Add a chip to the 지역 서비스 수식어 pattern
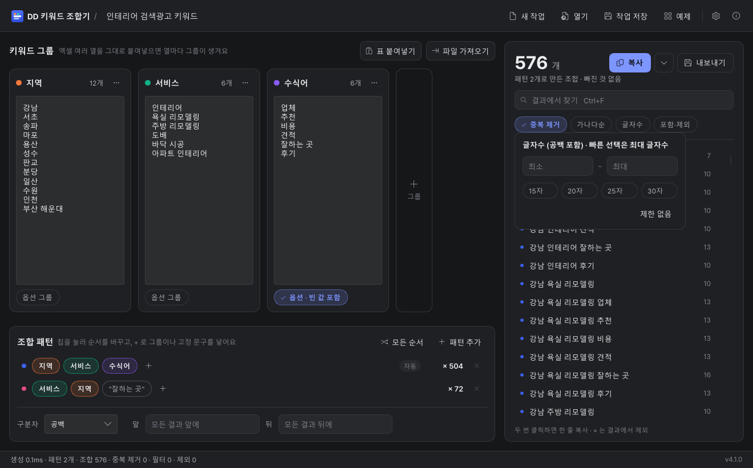 point(149,366)
